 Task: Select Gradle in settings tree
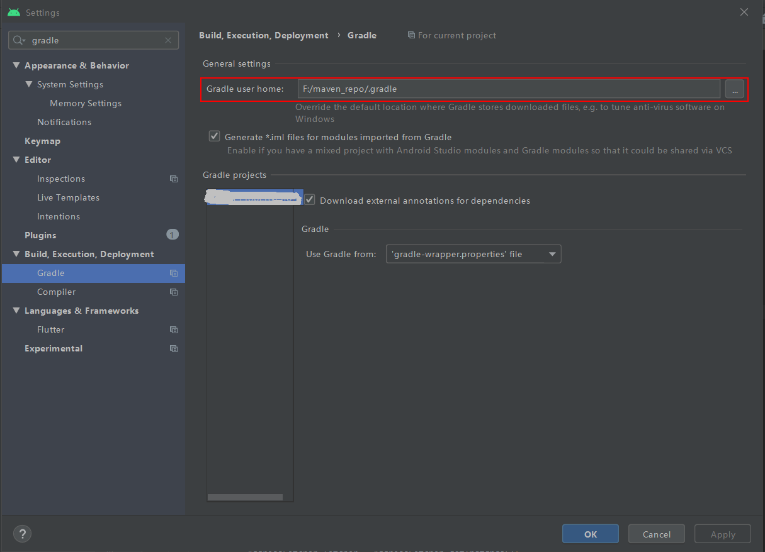point(93,273)
